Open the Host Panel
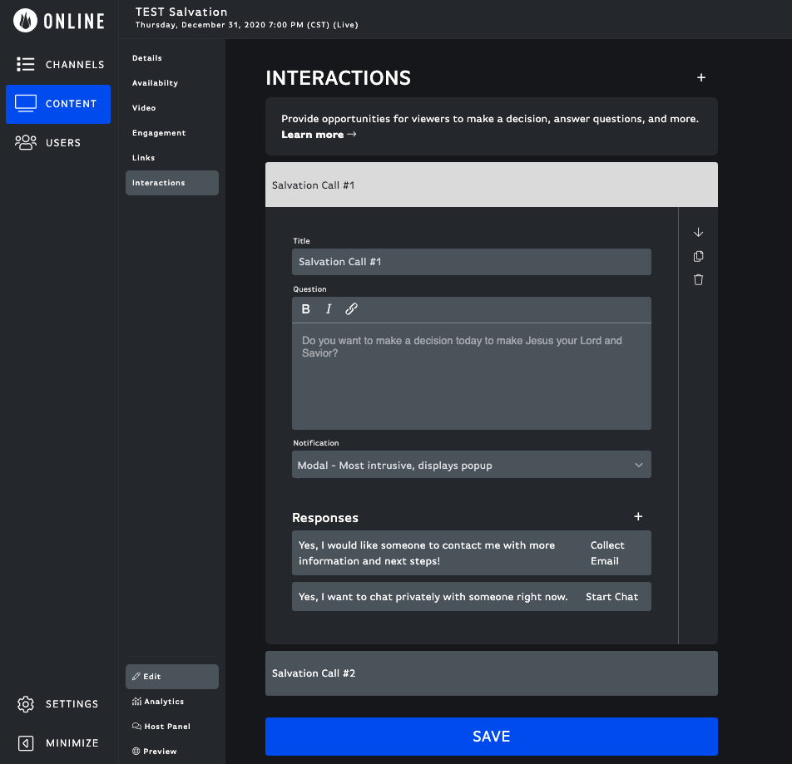 (x=171, y=726)
